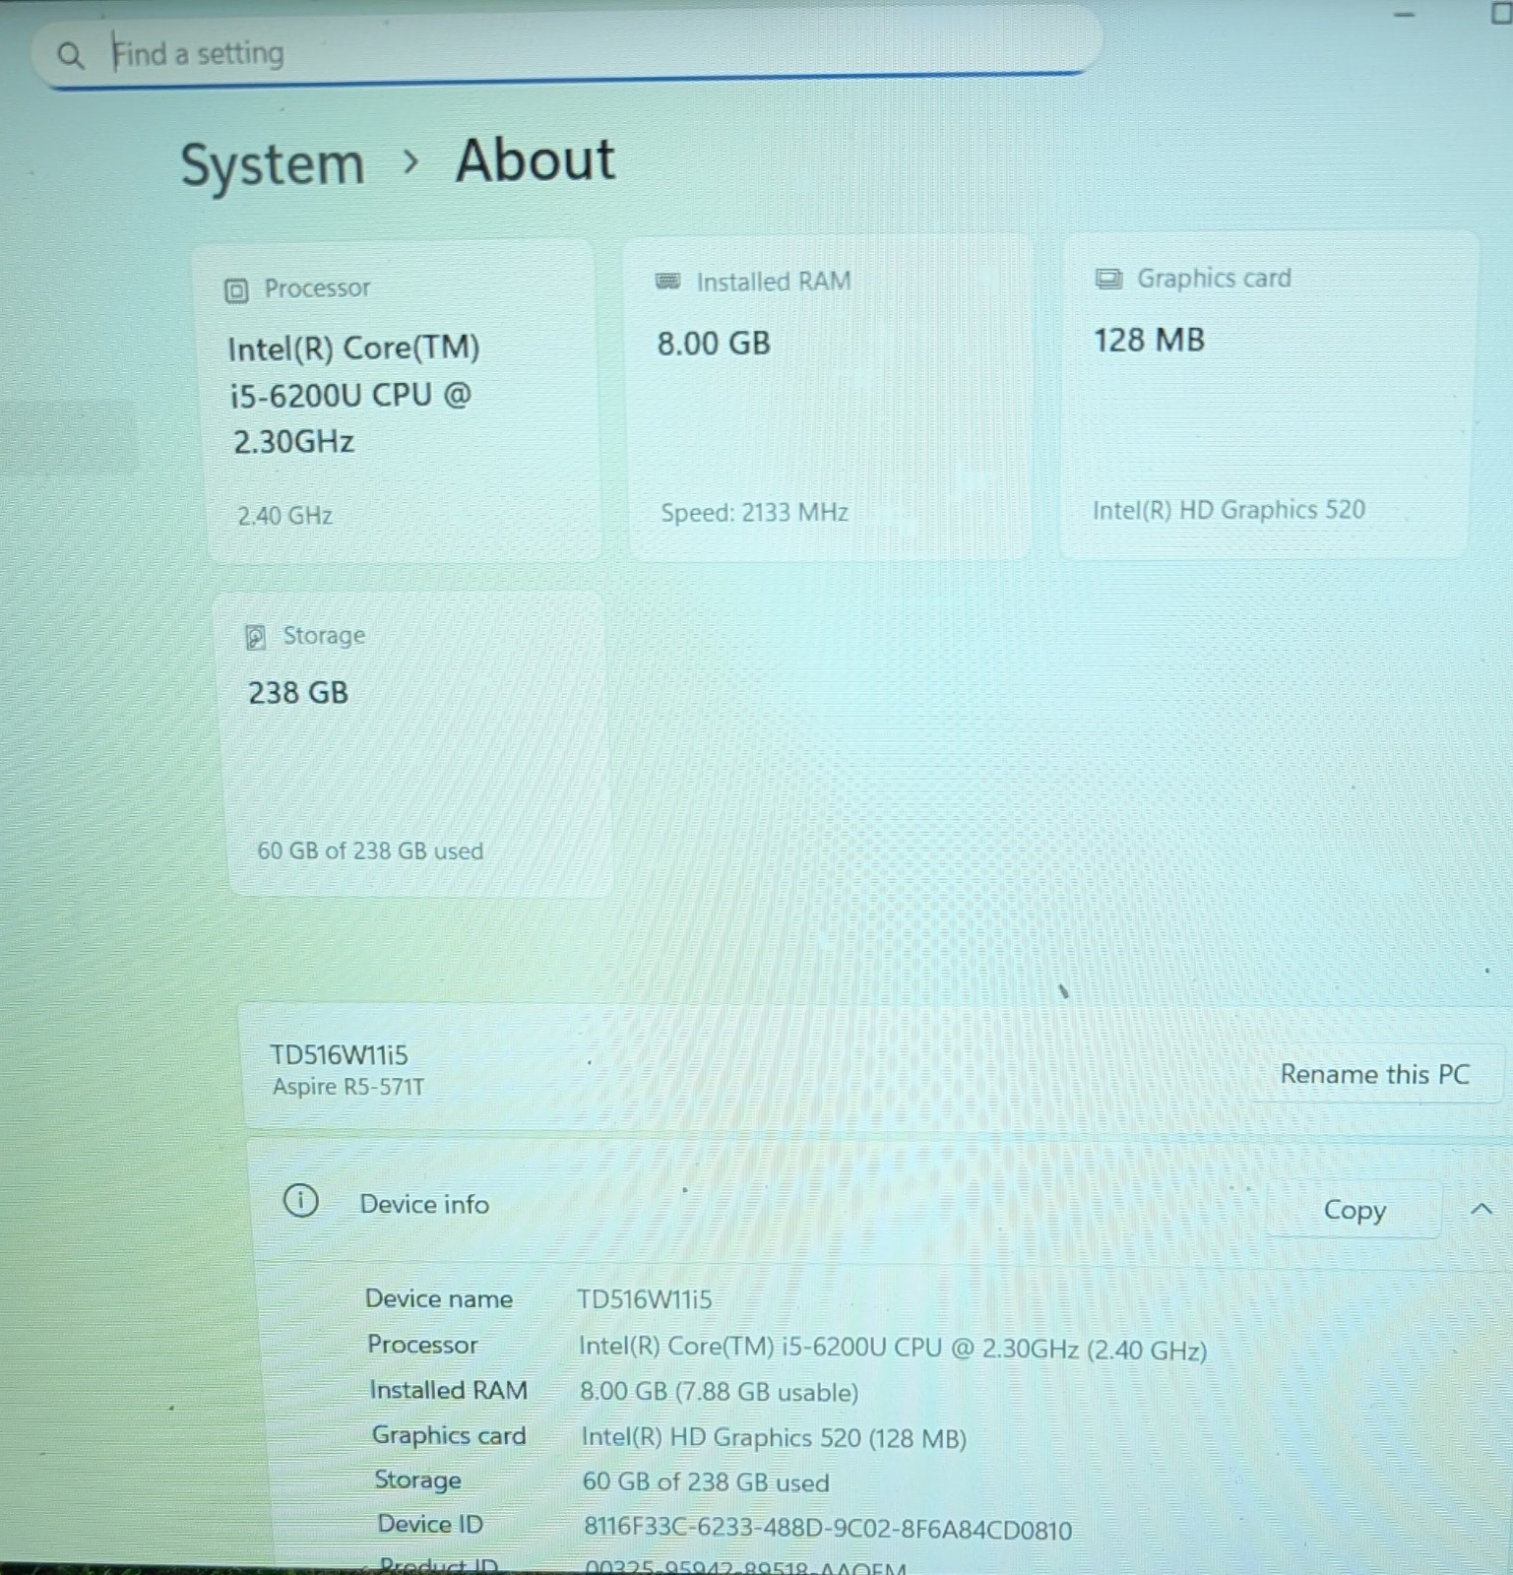1513x1575 pixels.
Task: Click the Device ID row label
Action: [430, 1524]
